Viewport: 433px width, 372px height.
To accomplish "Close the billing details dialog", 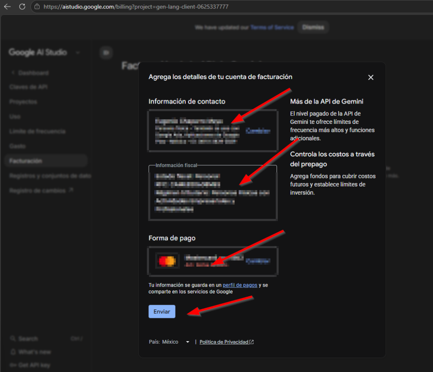I will click(x=370, y=77).
